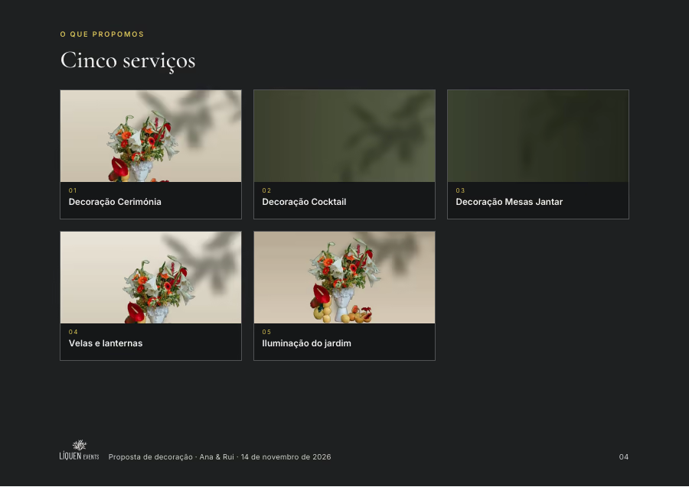Viewport: 689px width, 487px height.
Task: Select the Decoração Mesas Jantar image
Action: point(538,136)
